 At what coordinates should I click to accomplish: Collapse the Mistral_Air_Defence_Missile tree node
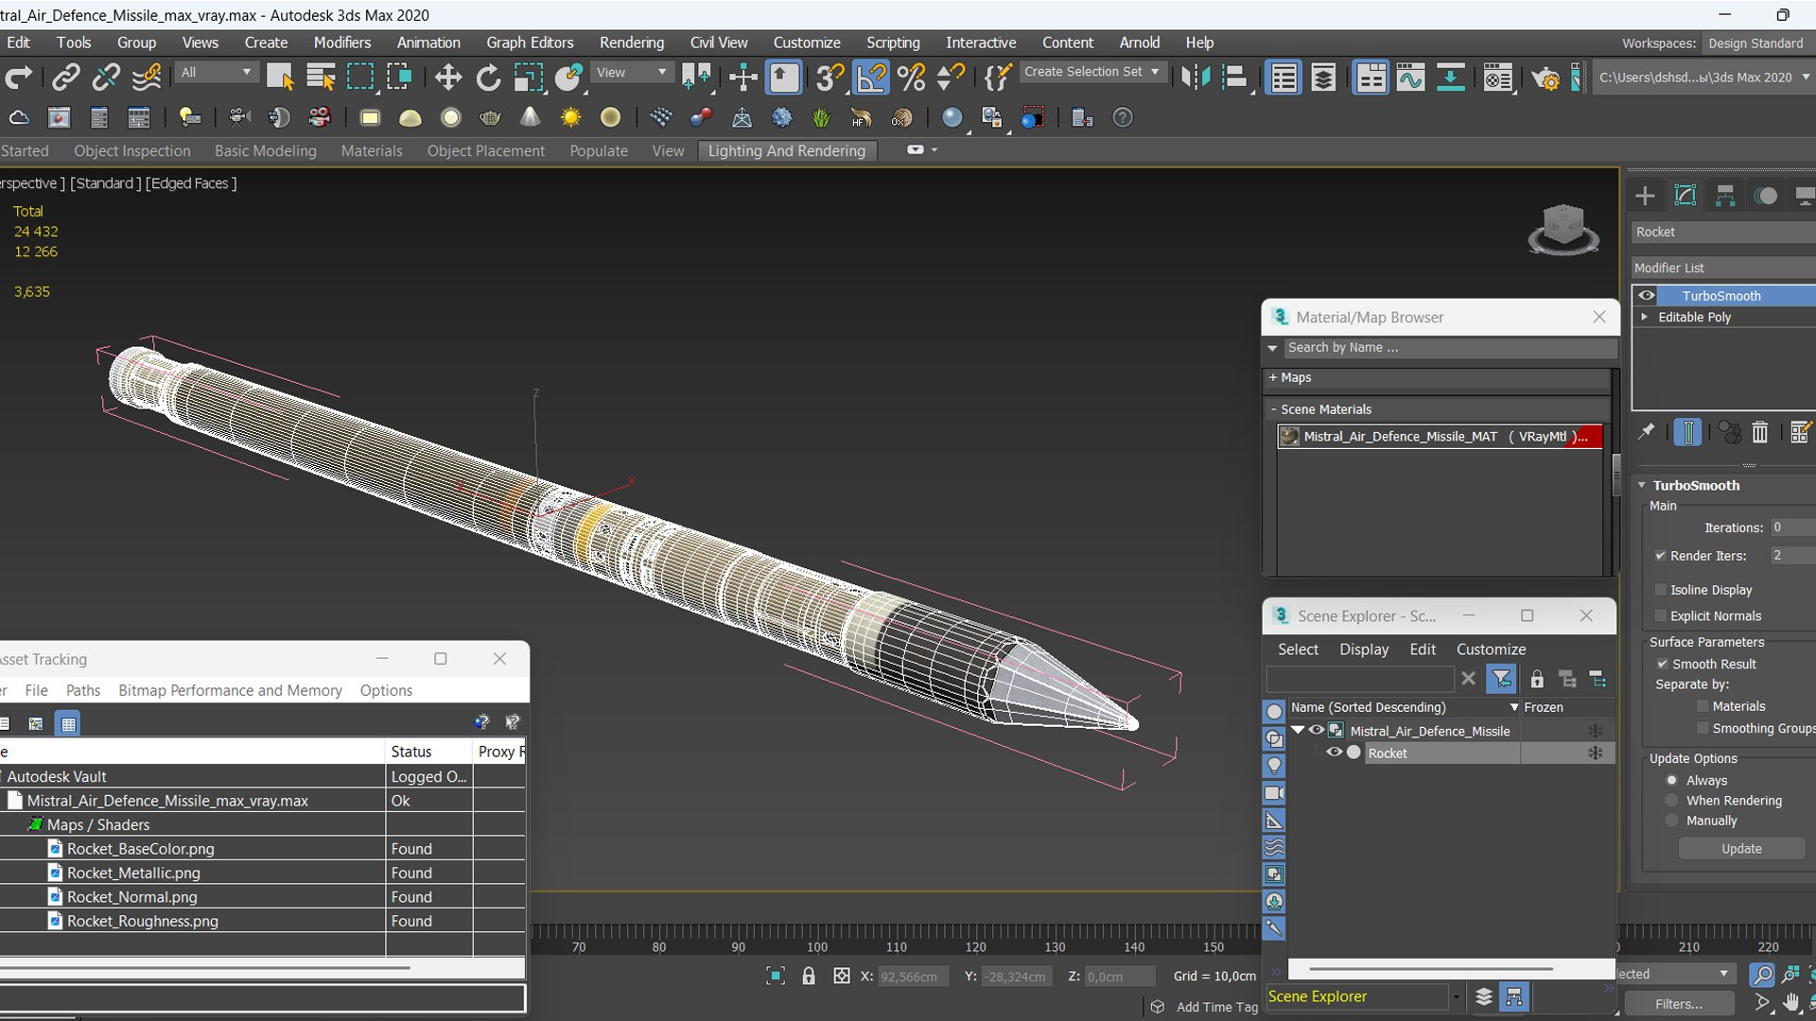point(1299,730)
